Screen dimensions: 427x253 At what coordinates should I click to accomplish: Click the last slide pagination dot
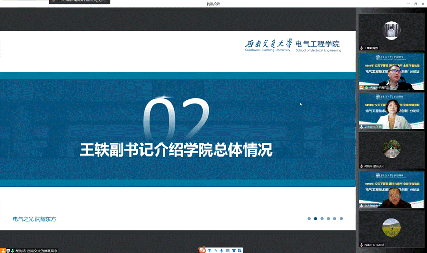click(341, 219)
